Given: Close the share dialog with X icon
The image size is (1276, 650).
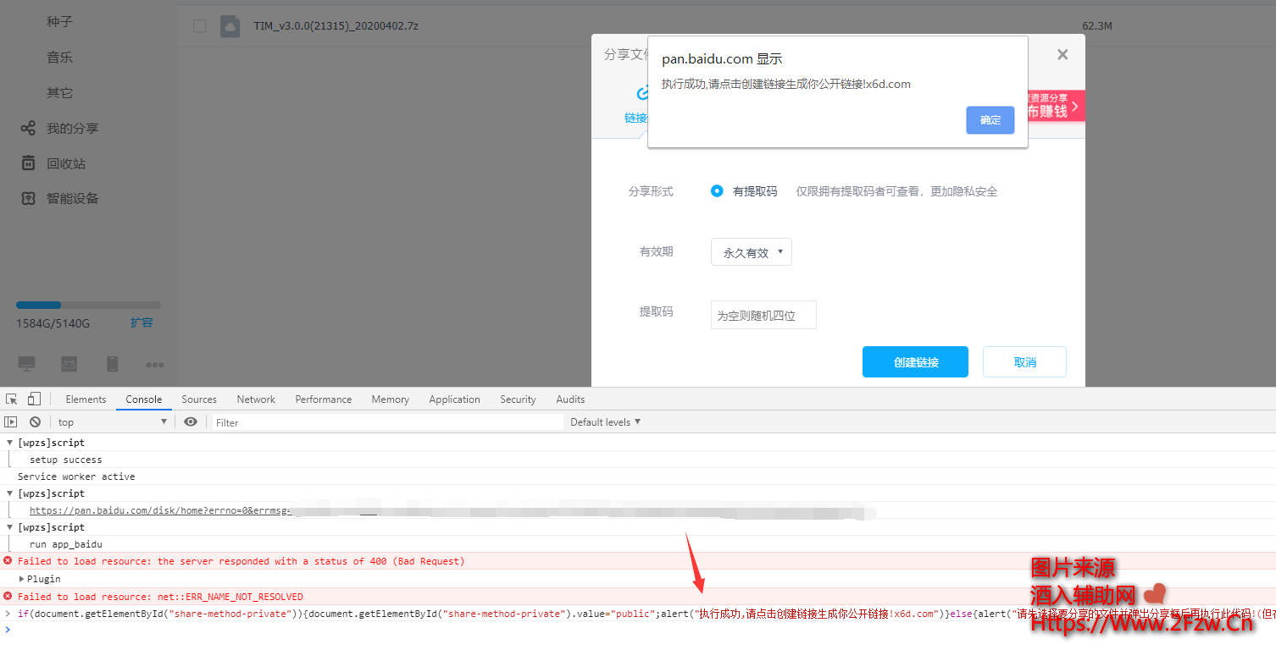Looking at the screenshot, I should (1062, 55).
